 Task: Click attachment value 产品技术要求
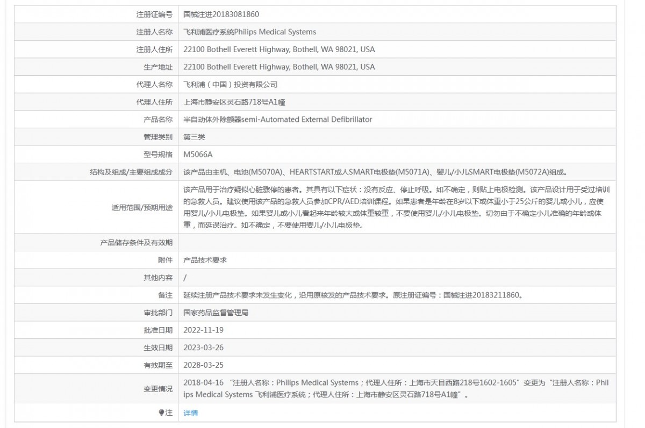(x=205, y=260)
